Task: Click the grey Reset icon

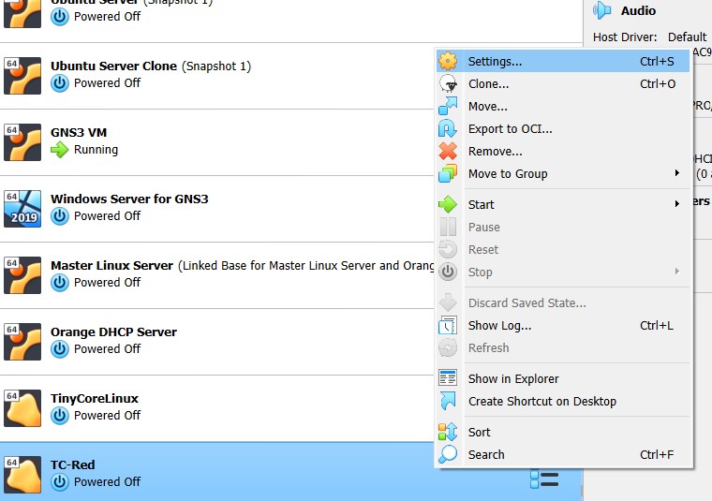Action: (448, 249)
